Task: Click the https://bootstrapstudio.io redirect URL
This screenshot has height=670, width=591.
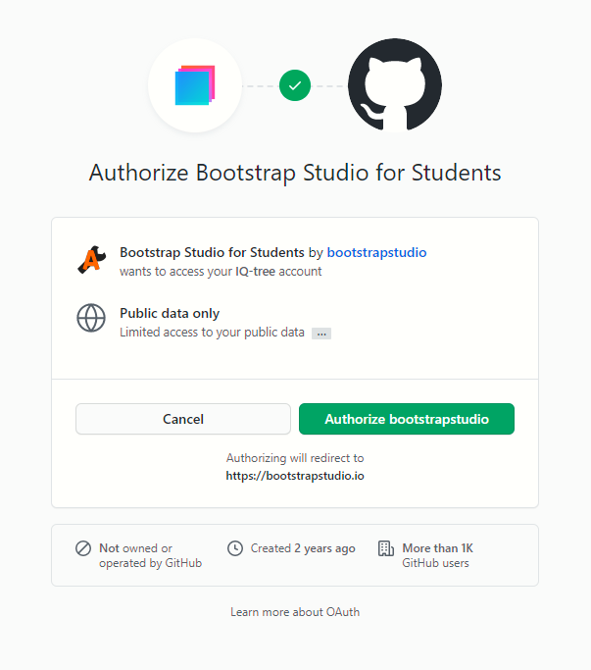Action: 295,476
